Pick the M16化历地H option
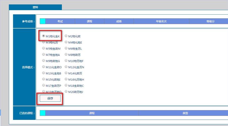This screenshot has height=126, width=228. pyautogui.click(x=66, y=79)
